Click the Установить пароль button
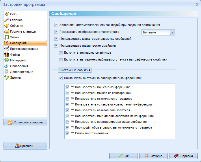The image size is (201, 162). pyautogui.click(x=25, y=122)
